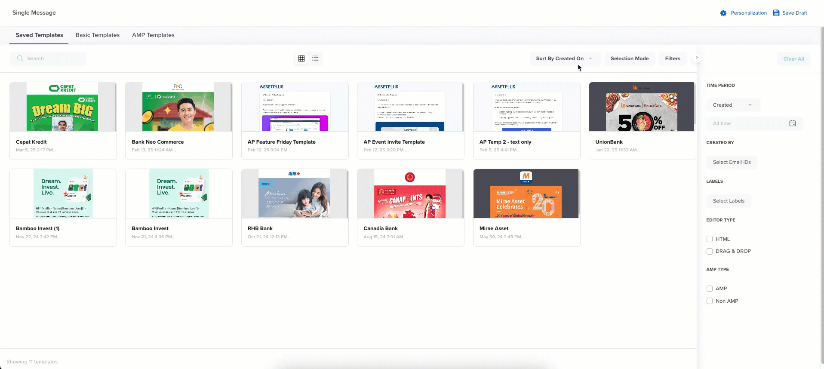Collapse filters panel with chevron arrow
Image resolution: width=824 pixels, height=369 pixels.
pos(697,58)
